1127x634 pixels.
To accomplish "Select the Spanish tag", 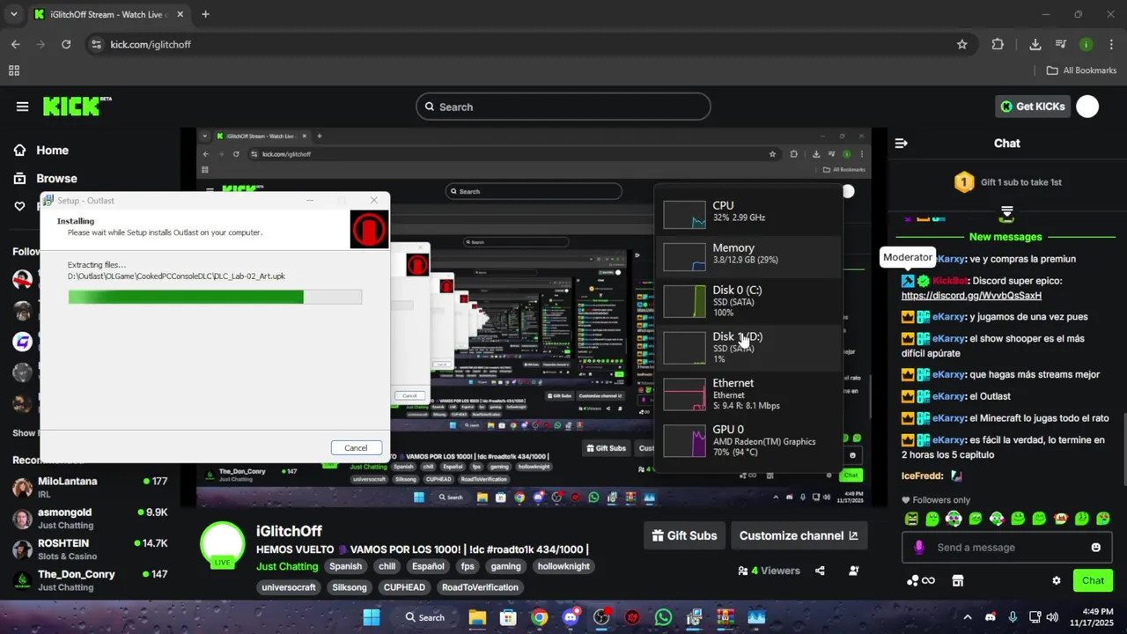I will point(346,566).
